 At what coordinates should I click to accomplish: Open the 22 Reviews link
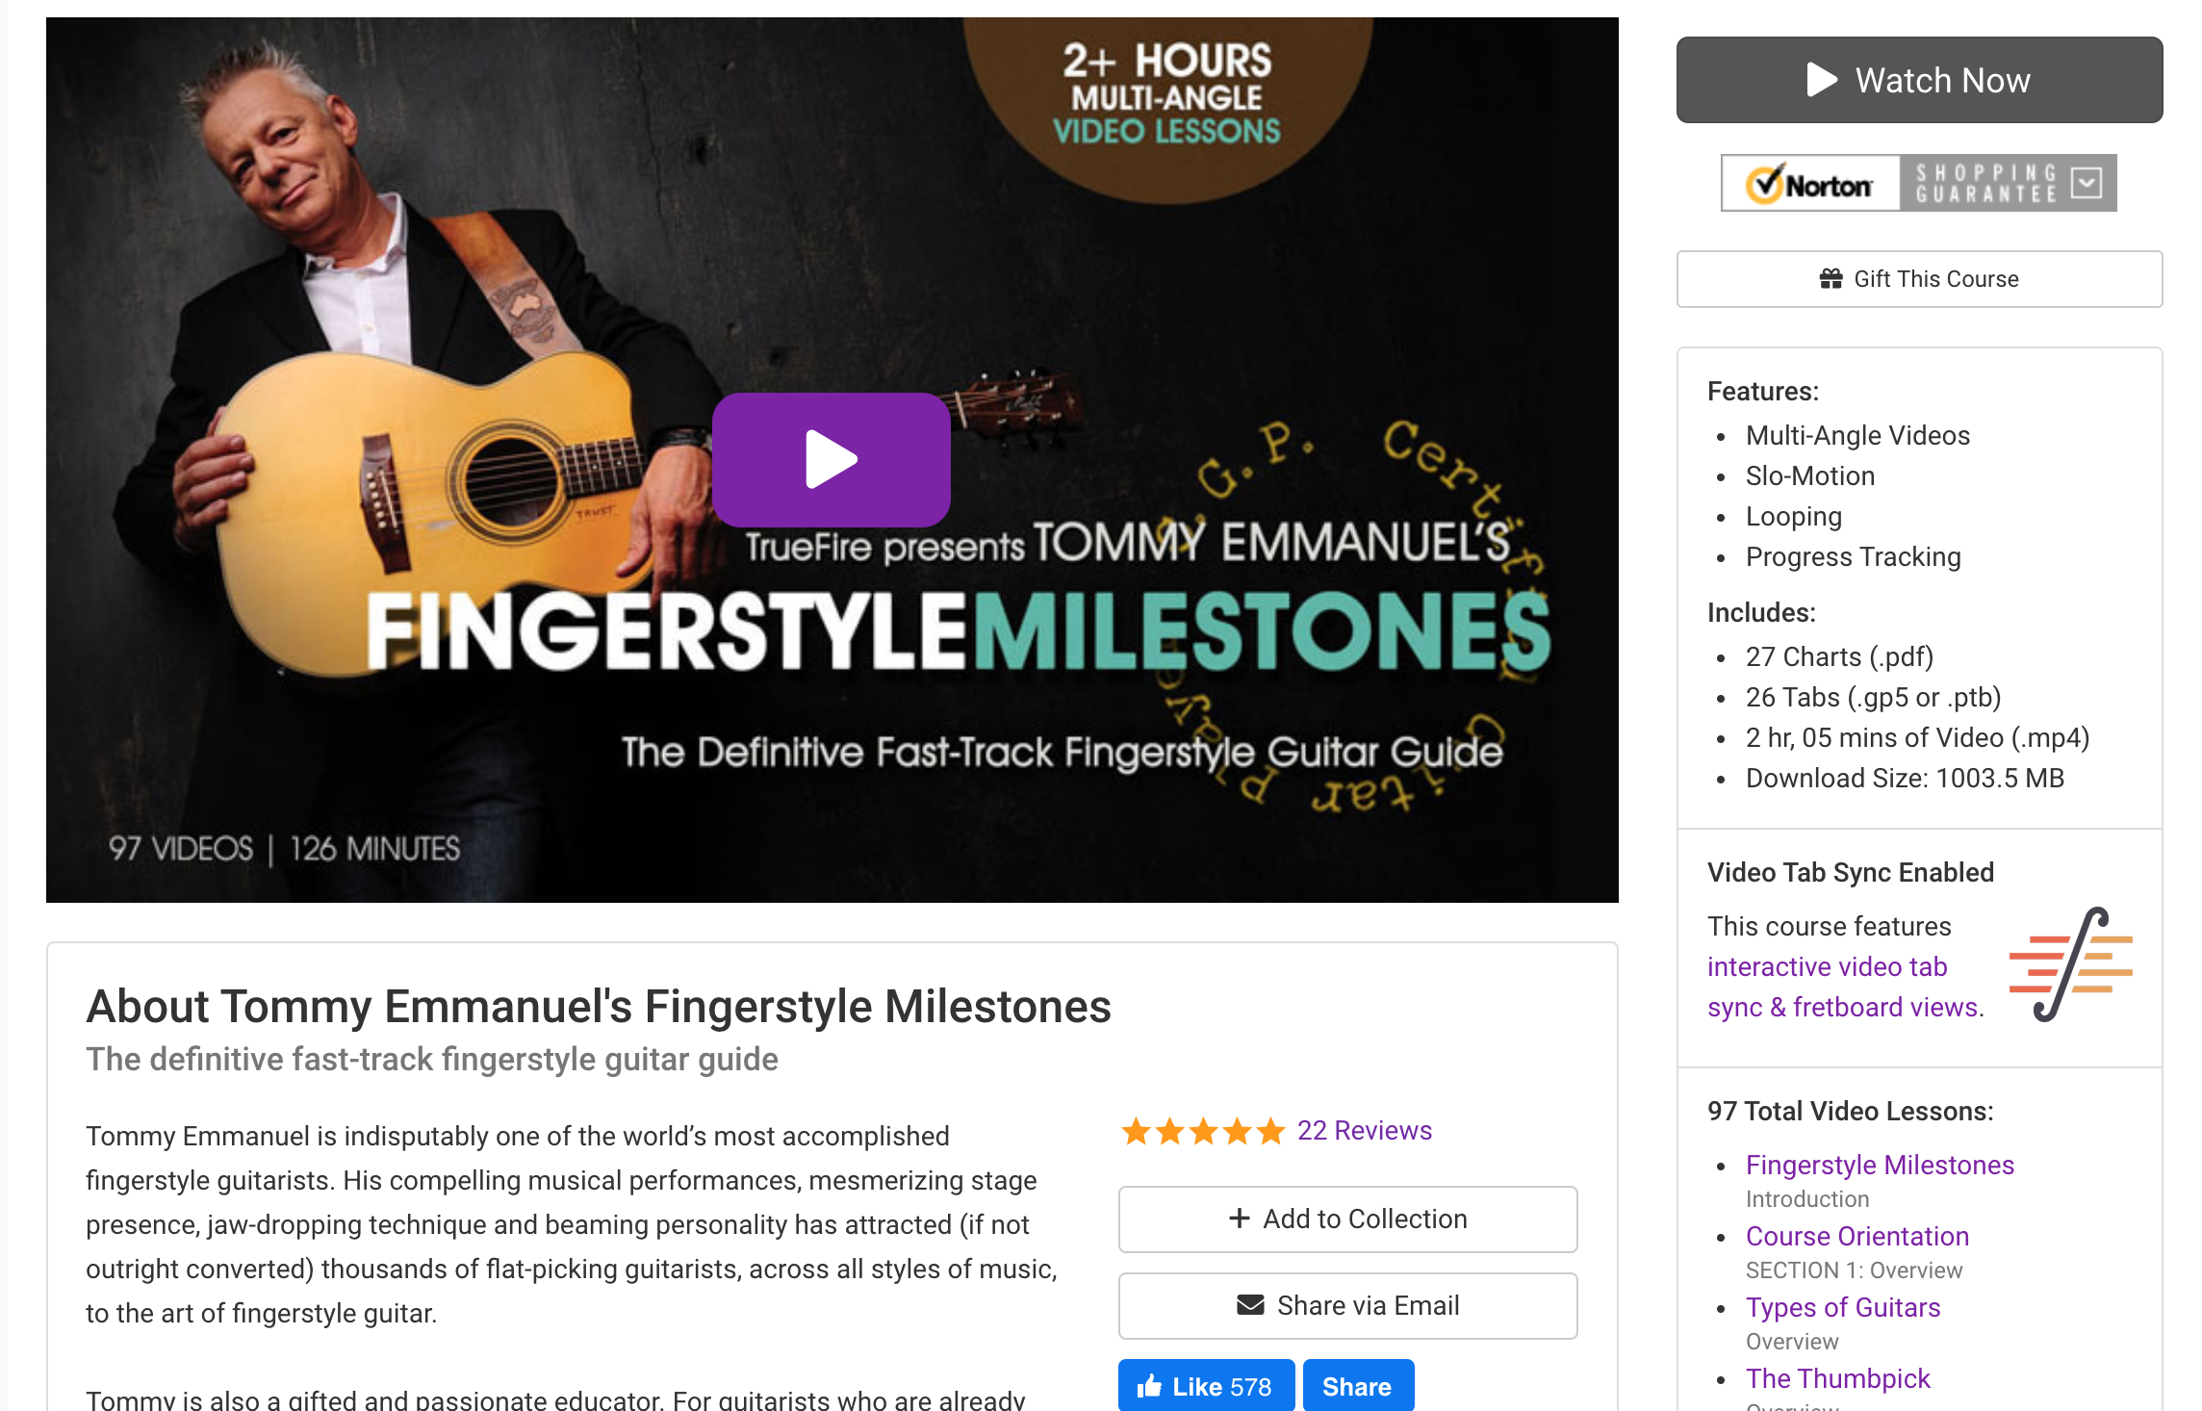[1364, 1130]
